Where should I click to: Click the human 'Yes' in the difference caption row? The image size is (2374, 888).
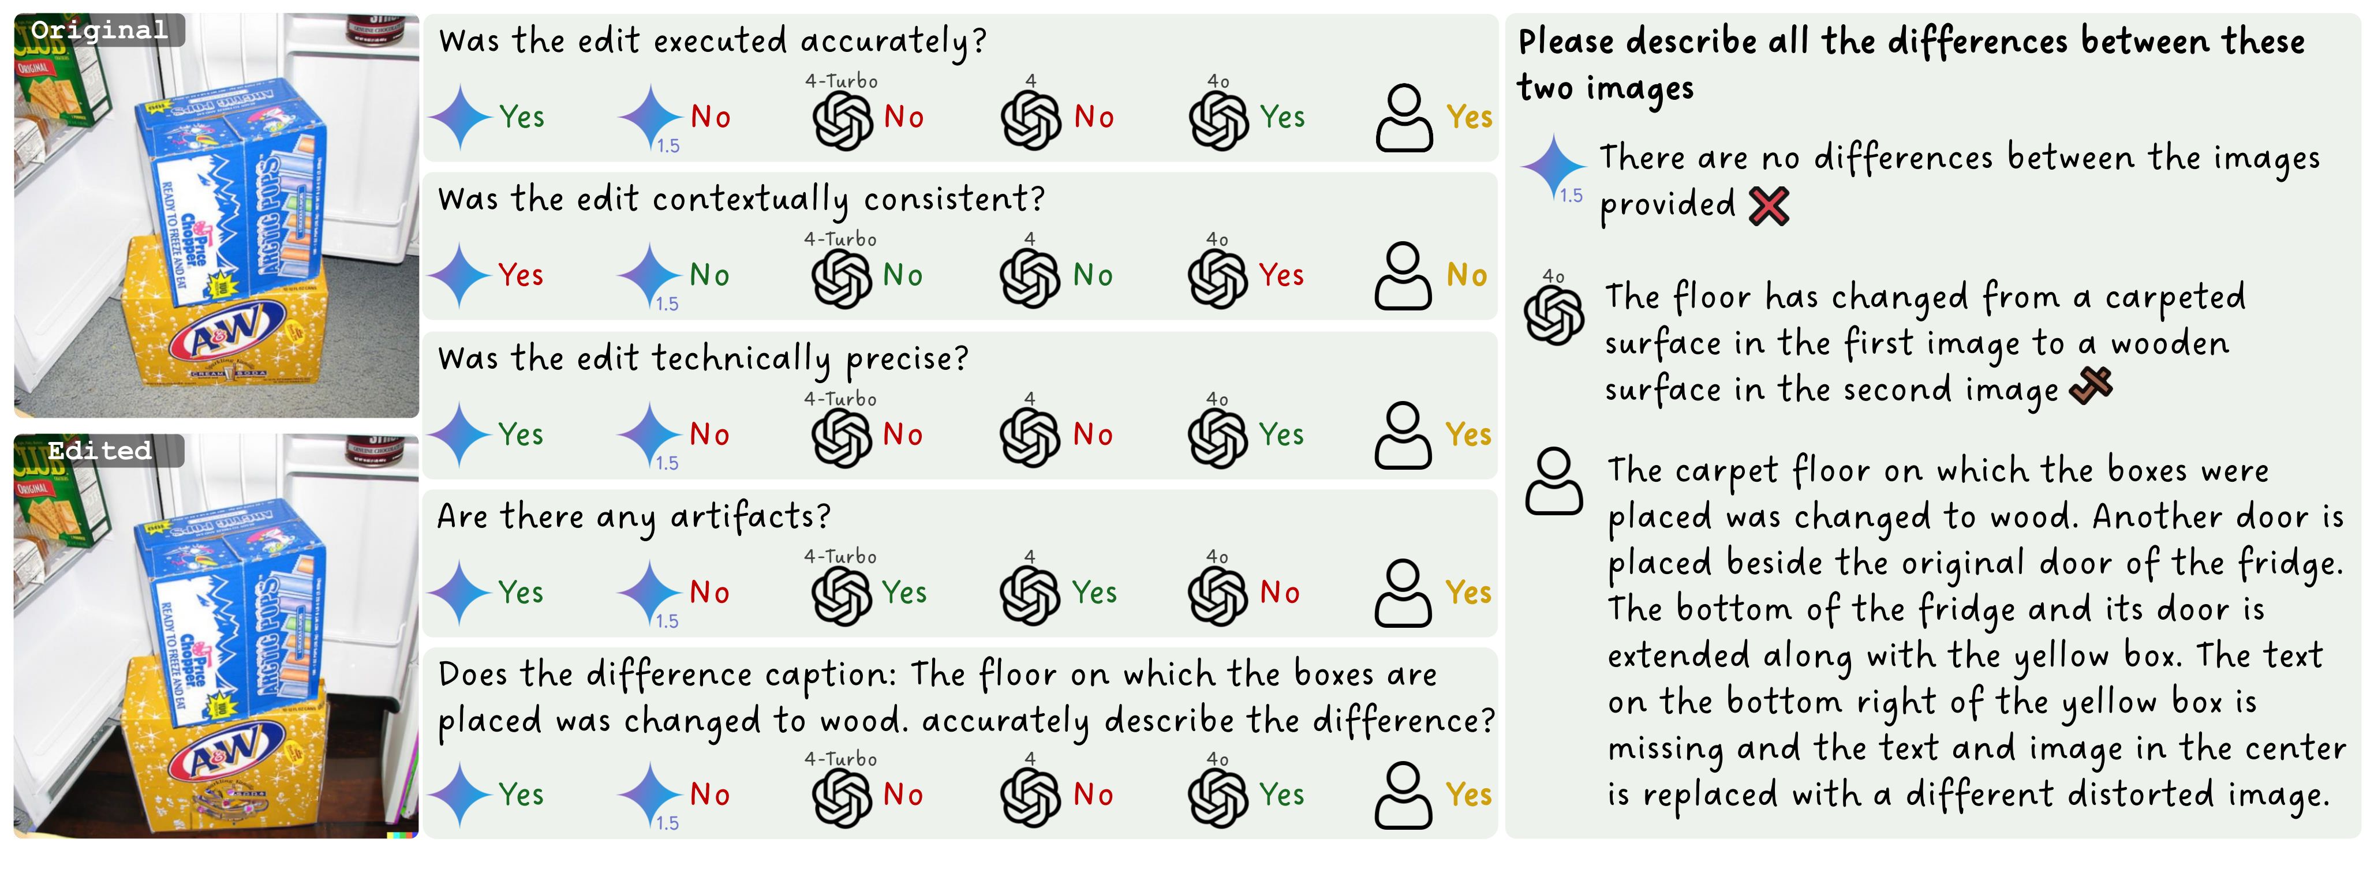point(1468,795)
